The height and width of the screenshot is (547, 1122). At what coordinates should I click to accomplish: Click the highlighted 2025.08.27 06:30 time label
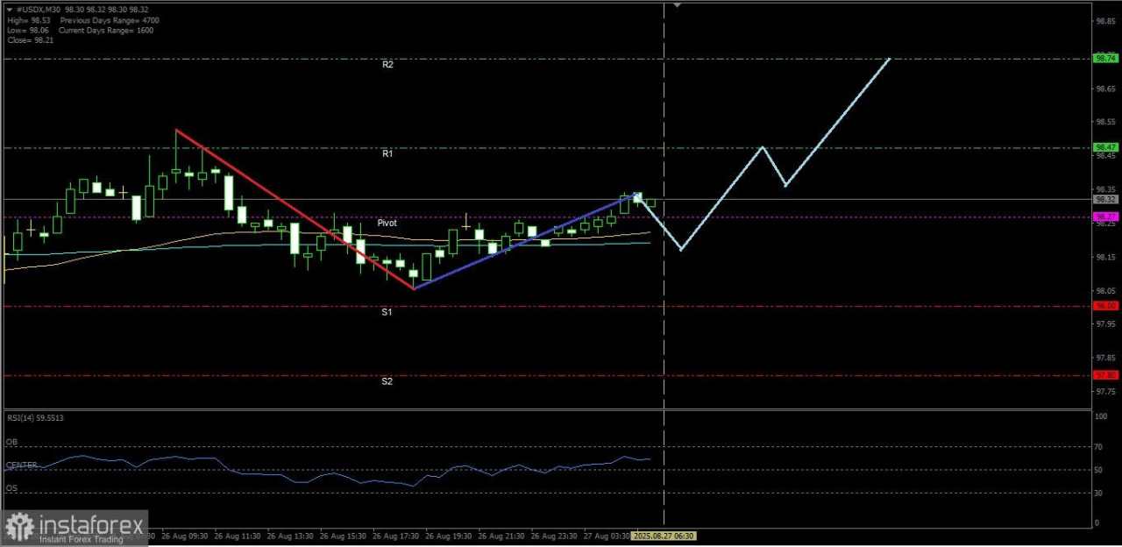click(664, 535)
